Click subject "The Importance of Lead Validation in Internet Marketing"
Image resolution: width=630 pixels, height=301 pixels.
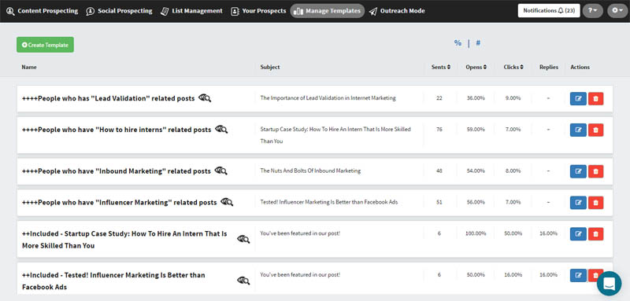click(x=328, y=97)
